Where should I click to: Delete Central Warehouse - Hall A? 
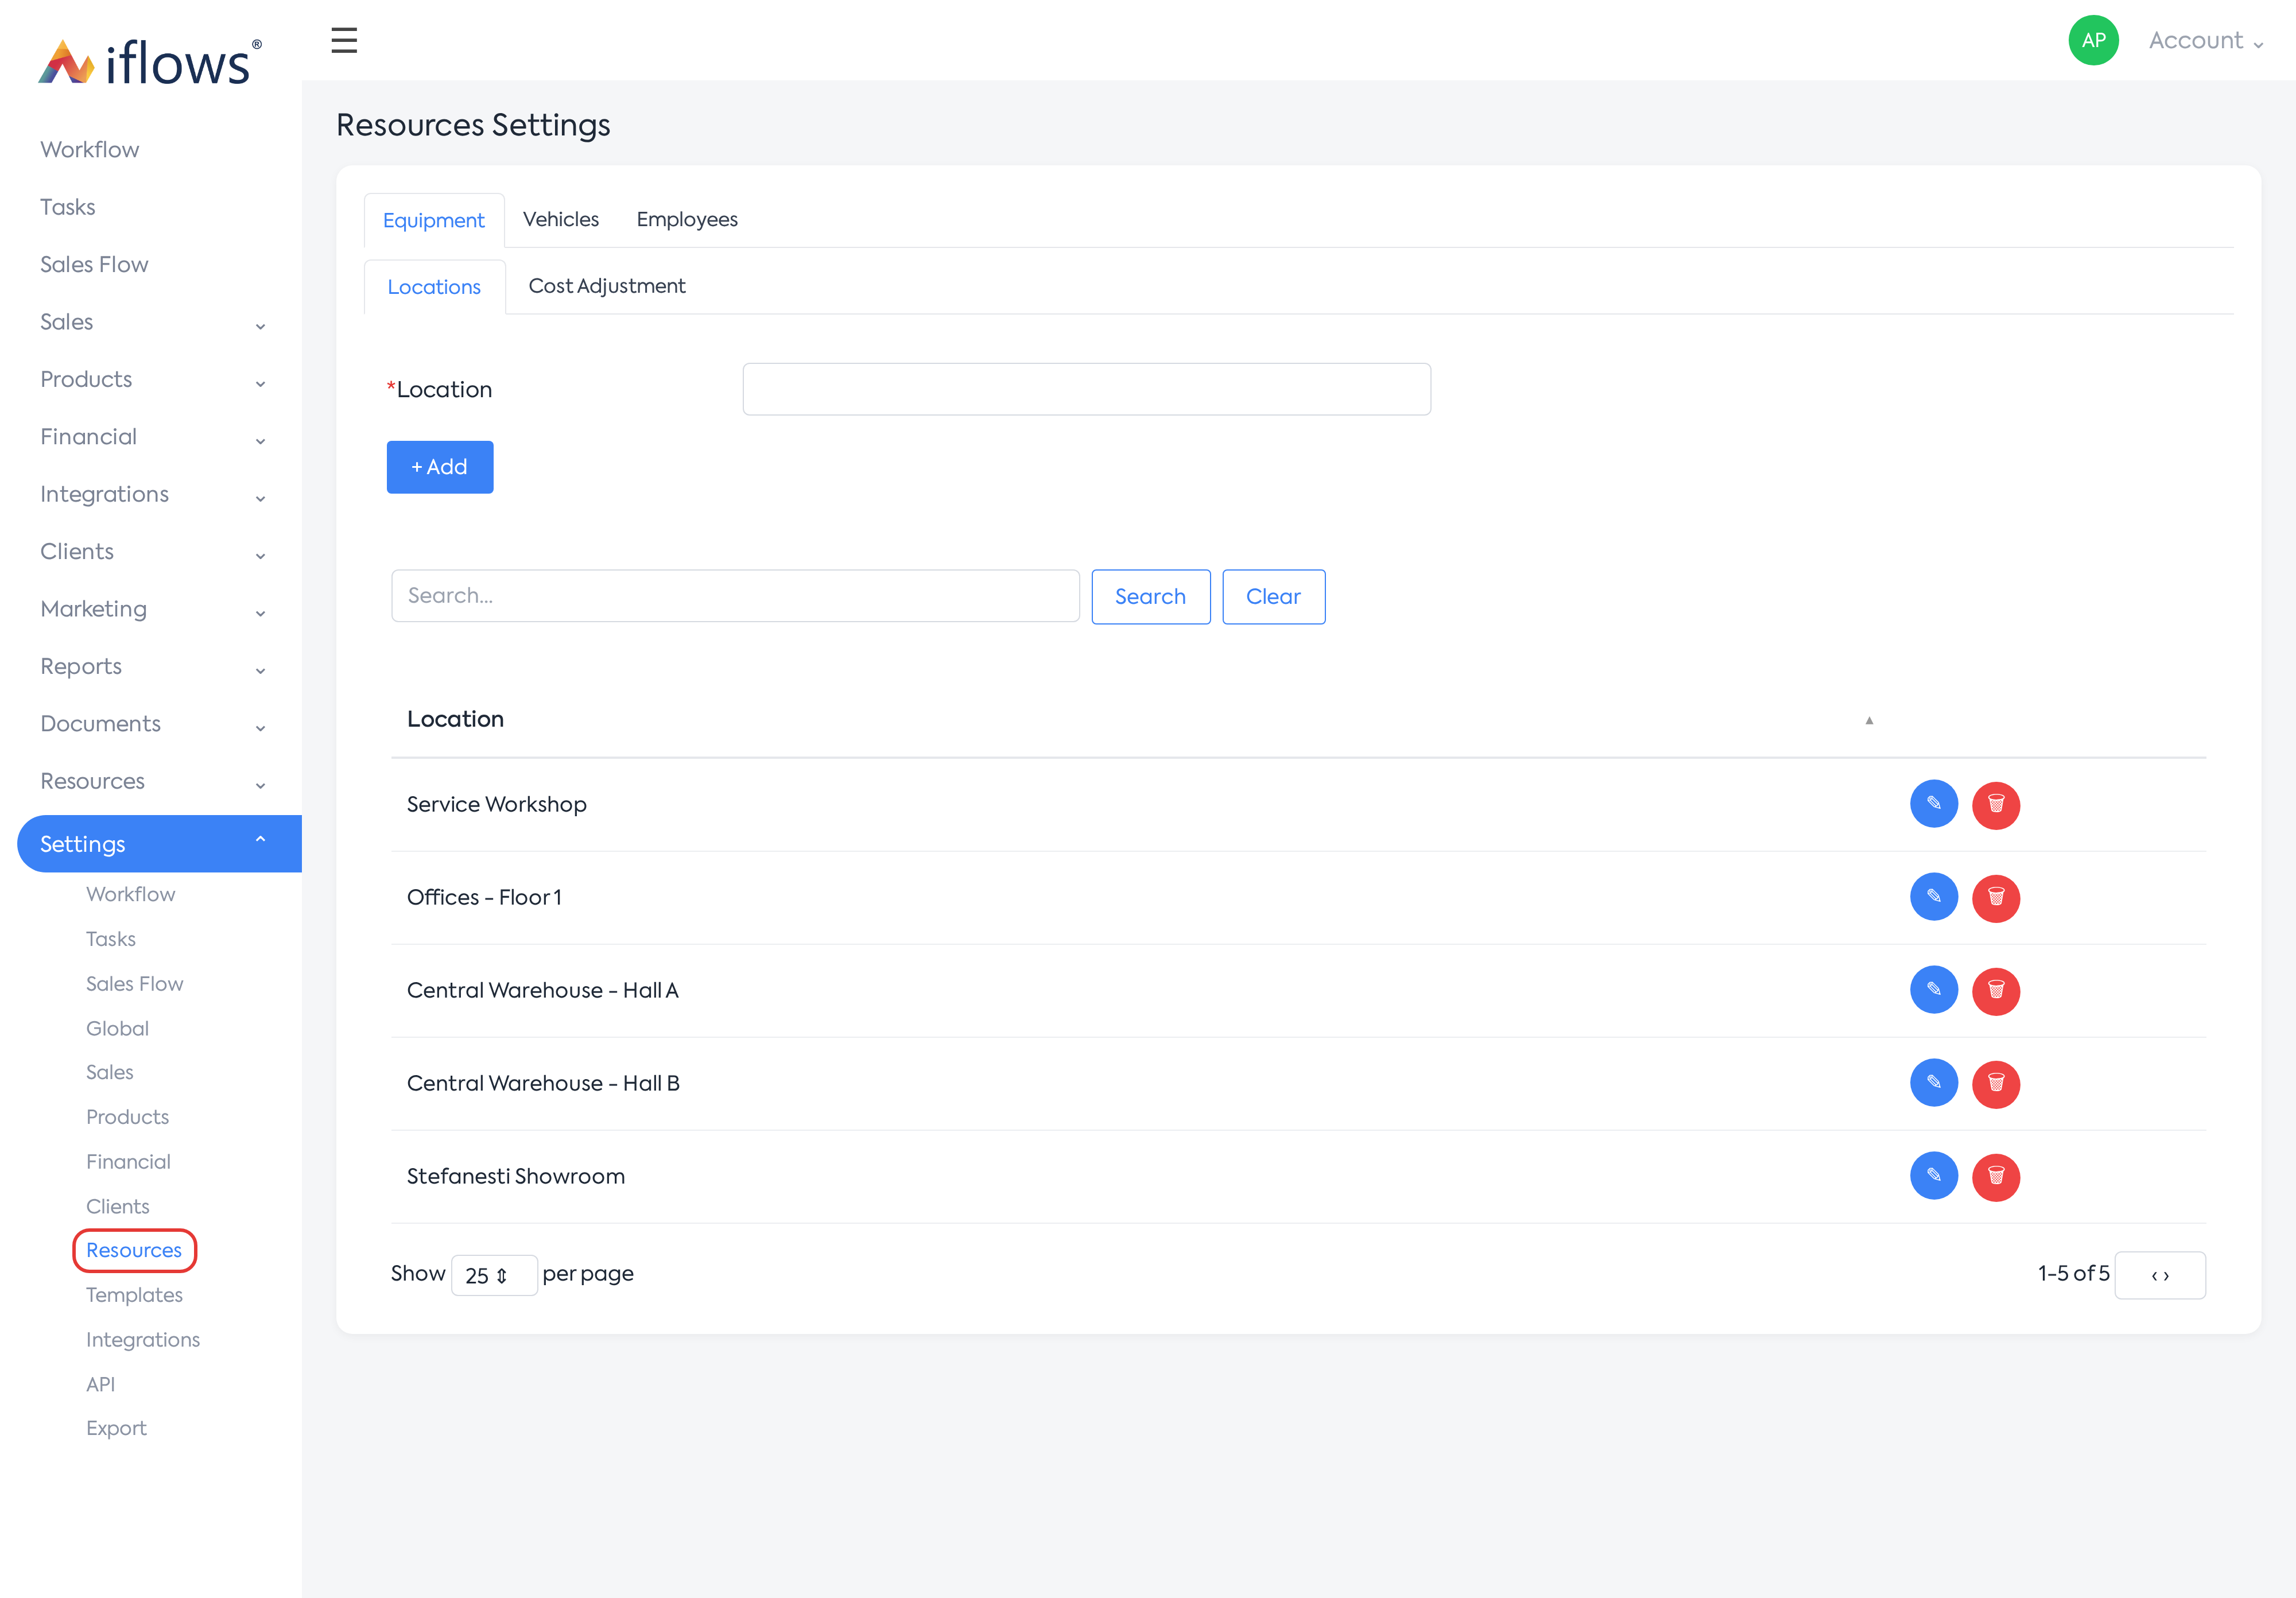[x=1996, y=991]
